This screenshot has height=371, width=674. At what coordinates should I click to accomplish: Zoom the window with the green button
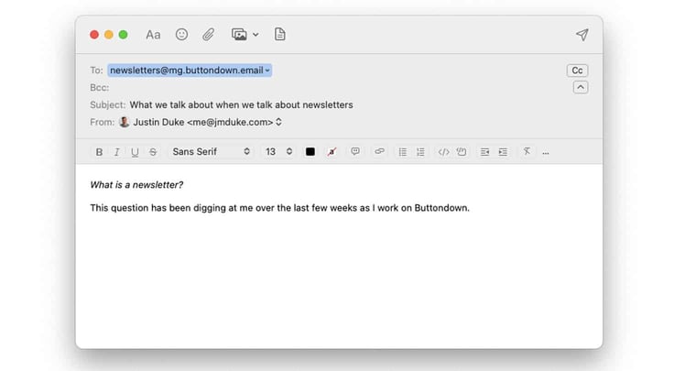[123, 35]
